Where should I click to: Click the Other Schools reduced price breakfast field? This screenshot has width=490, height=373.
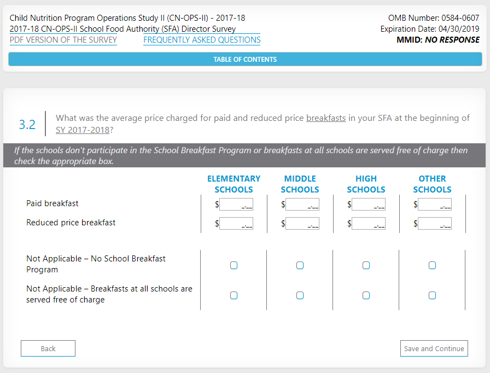[x=435, y=223]
